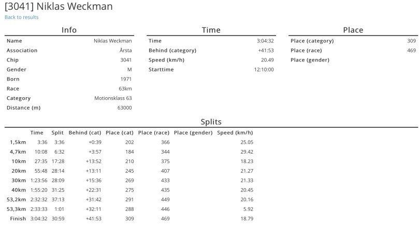Click the Behind (cat) column header
Image resolution: width=419 pixels, height=226 pixels.
[x=85, y=133]
